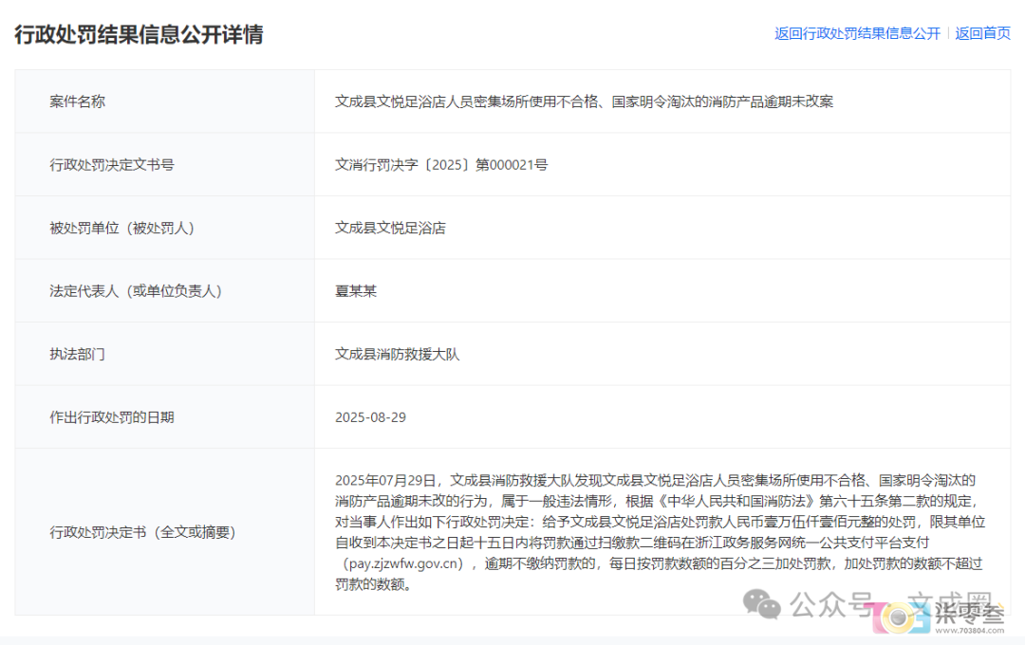Click the enforcement agency 文成县消防救援大队 value
Screen dimensions: 1025x645
click(397, 354)
